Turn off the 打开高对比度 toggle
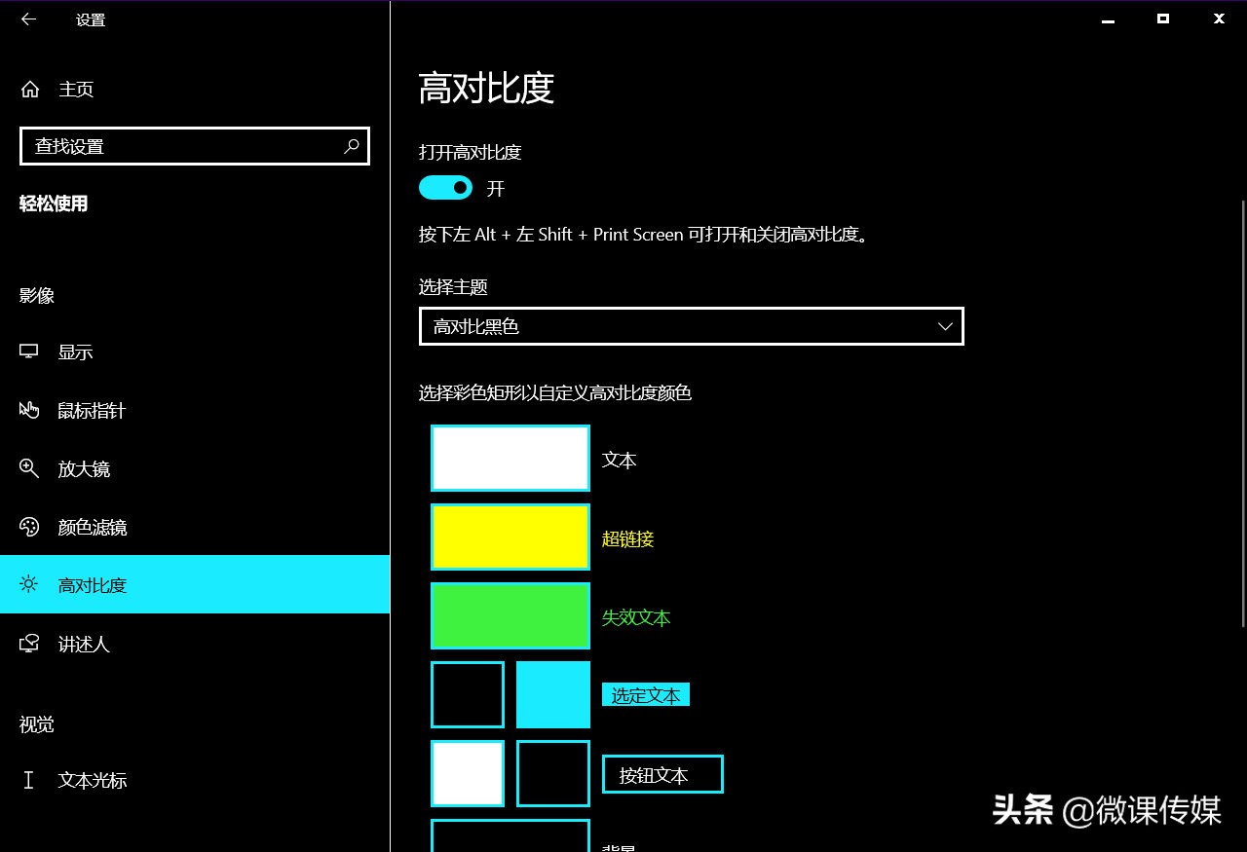The height and width of the screenshot is (852, 1247). coord(445,187)
